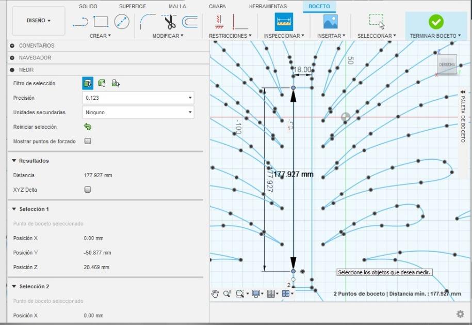Open the SELECCIONAR dropdown menu
This screenshot has height=325, width=472.
click(377, 36)
